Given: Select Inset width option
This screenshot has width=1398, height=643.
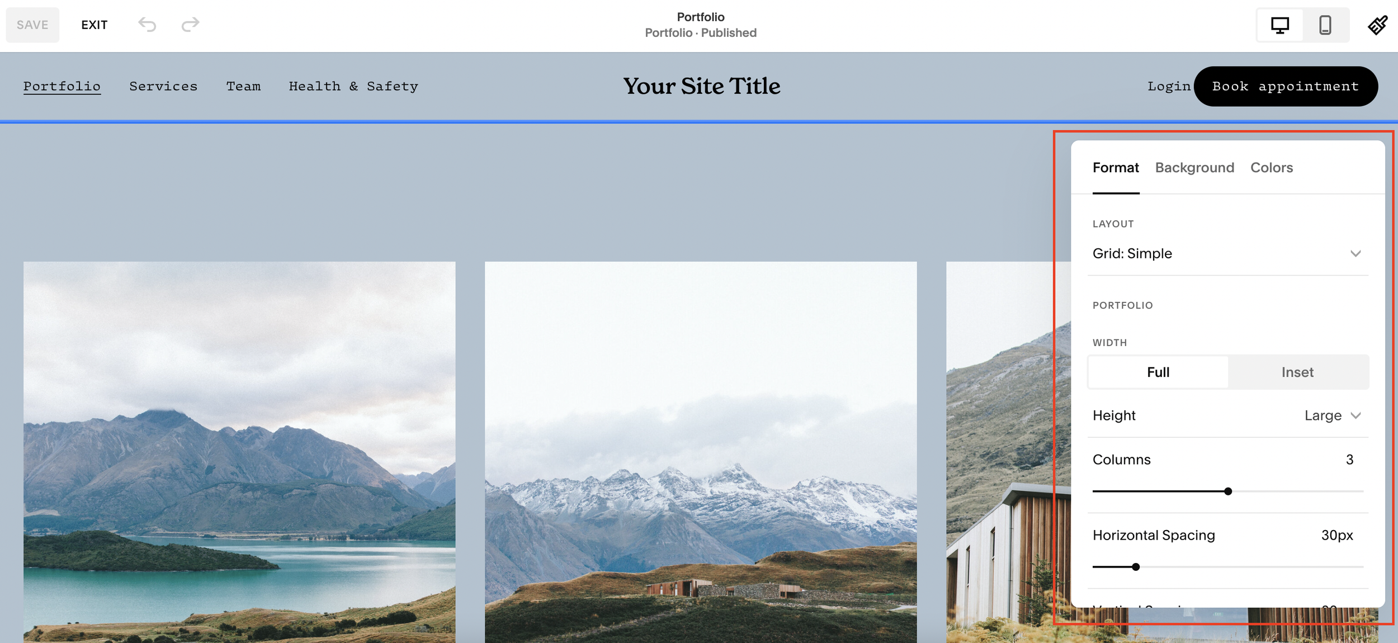Looking at the screenshot, I should click(x=1297, y=372).
